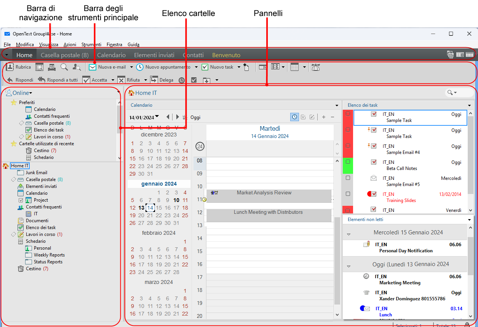Click the plus icon in Calendario panel
Image resolution: width=478 pixels, height=327 pixels.
coord(324,117)
